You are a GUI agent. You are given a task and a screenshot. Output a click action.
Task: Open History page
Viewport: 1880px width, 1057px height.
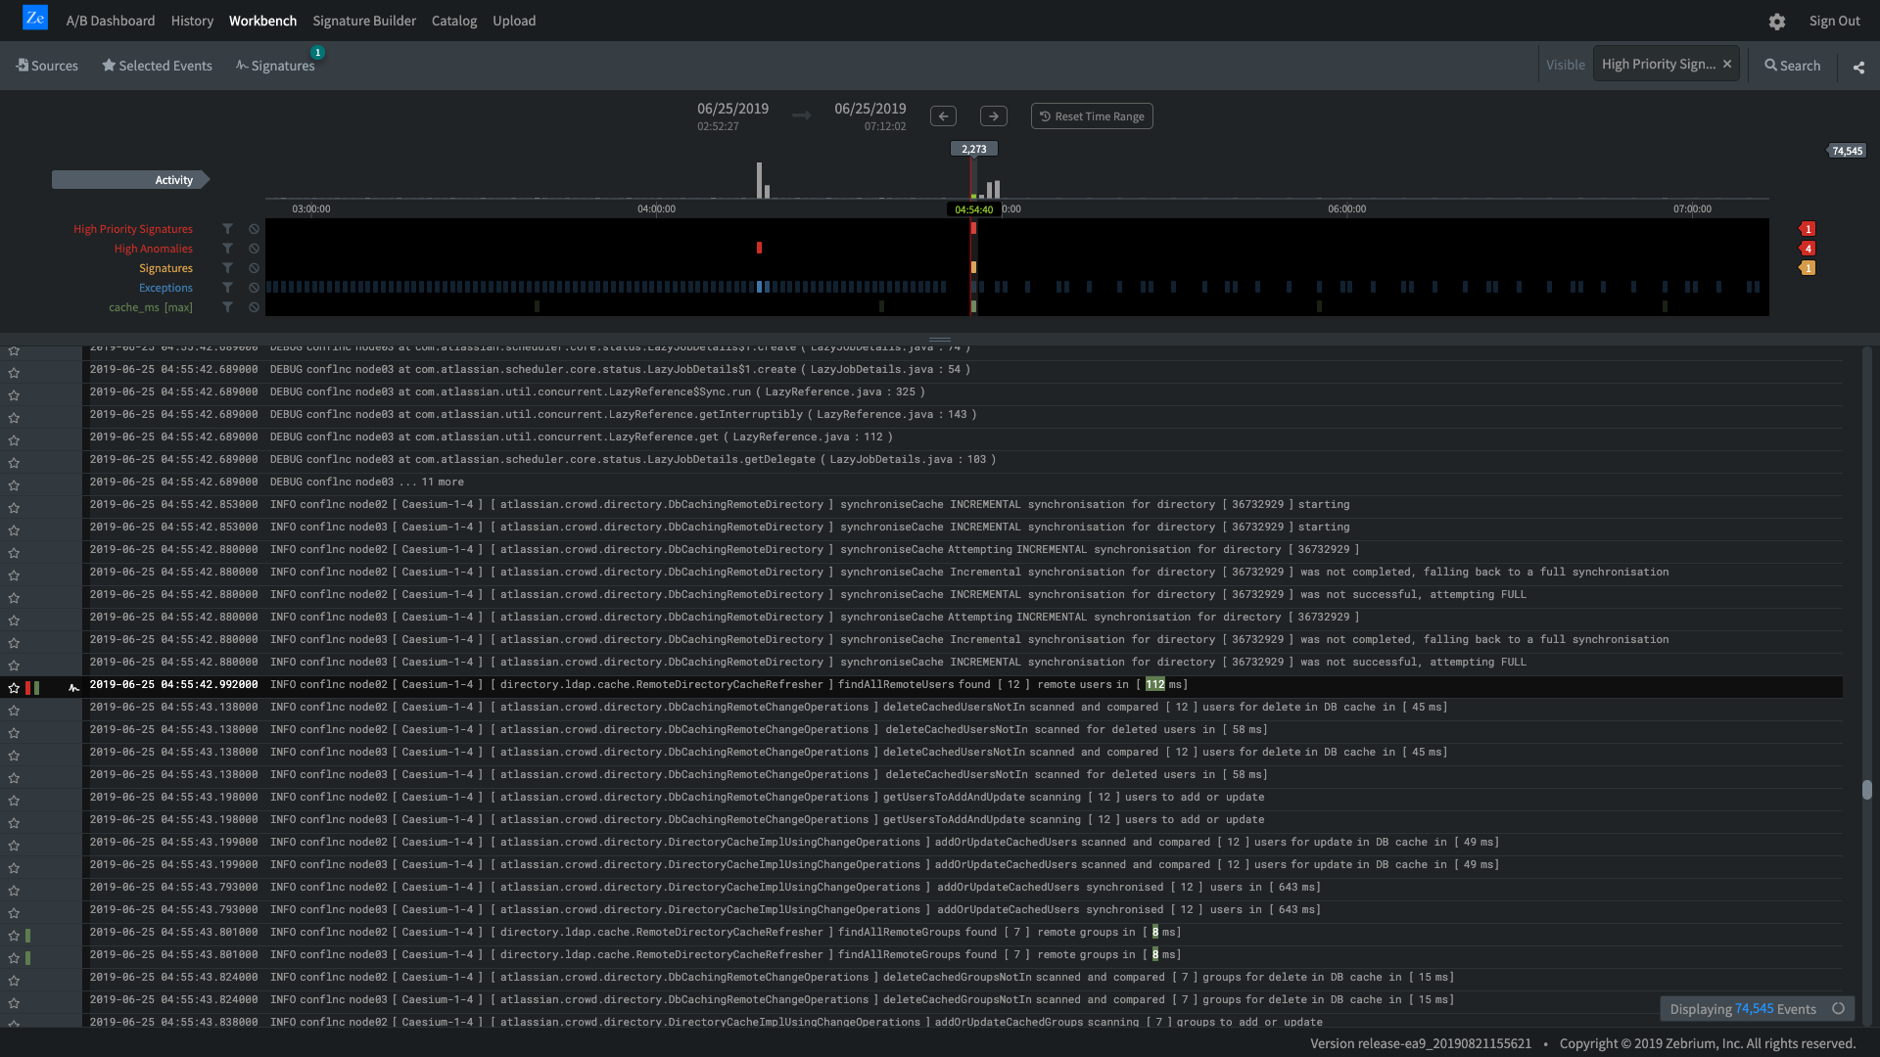pyautogui.click(x=192, y=21)
